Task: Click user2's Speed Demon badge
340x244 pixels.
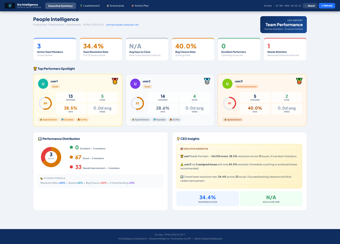Action: pyautogui.click(x=141, y=120)
